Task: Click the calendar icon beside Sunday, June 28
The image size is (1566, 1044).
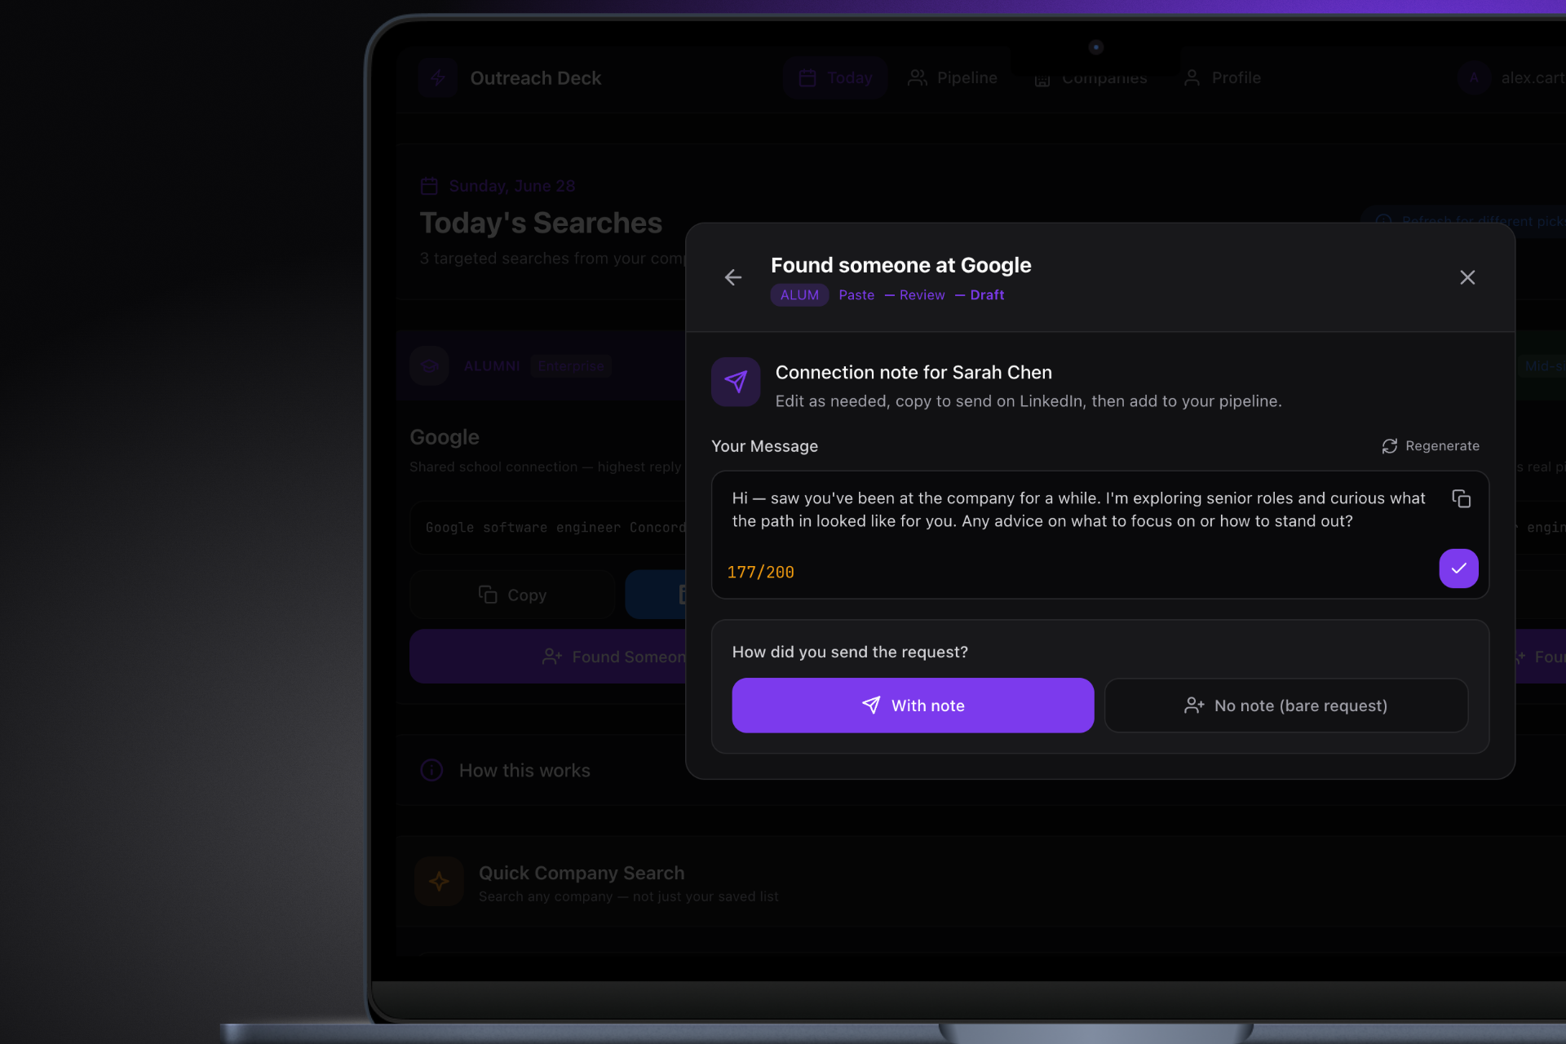Action: coord(429,186)
